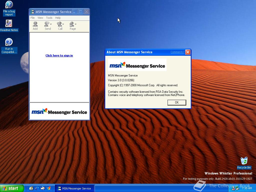Launch Internet Explorer from quick launch
The height and width of the screenshot is (192, 256).
tap(37, 188)
